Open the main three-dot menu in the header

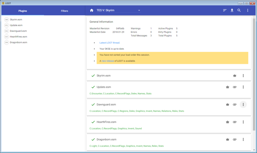click(248, 10)
